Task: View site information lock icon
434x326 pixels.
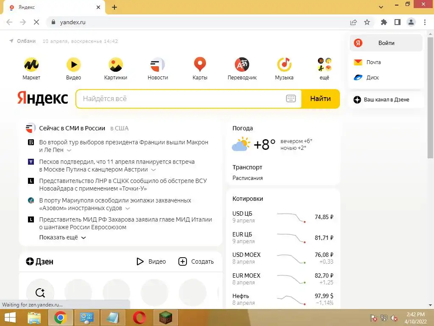Action: click(x=53, y=22)
